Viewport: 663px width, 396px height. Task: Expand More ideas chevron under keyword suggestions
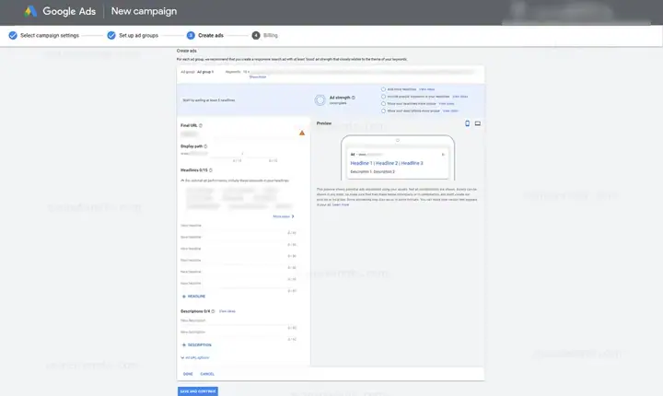point(284,216)
